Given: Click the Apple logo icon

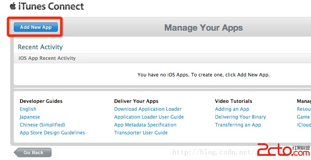Looking at the screenshot, I should coord(13,6).
